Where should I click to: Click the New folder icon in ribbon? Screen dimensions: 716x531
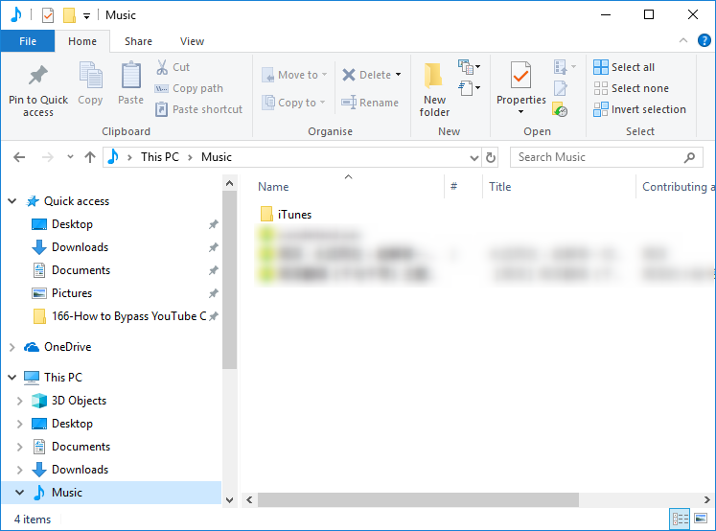434,76
